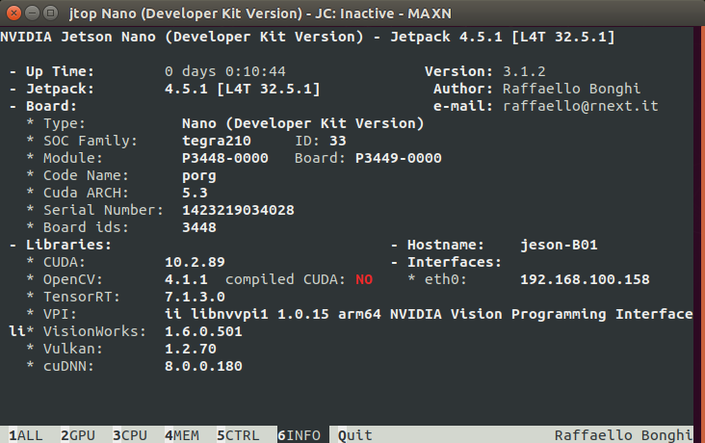This screenshot has width=705, height=443.
Task: Click the Module value P3448-0000
Action: click(224, 158)
